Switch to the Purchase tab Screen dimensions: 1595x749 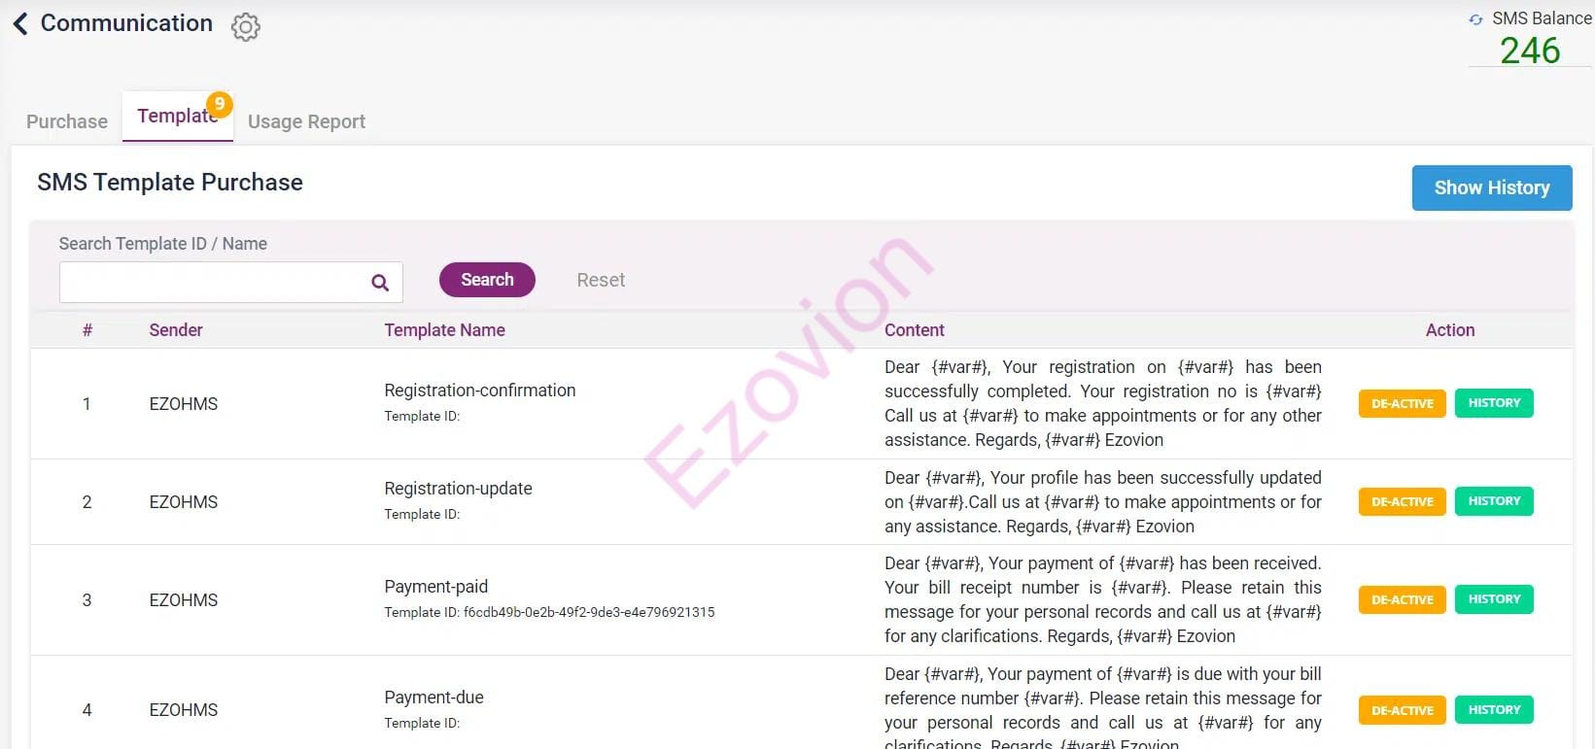click(x=67, y=121)
